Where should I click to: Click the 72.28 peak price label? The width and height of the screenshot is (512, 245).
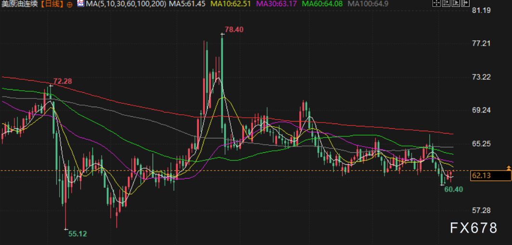click(63, 81)
